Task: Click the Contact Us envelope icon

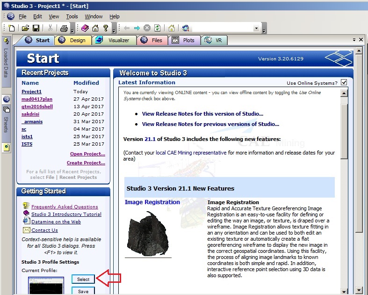Action: 27,230
